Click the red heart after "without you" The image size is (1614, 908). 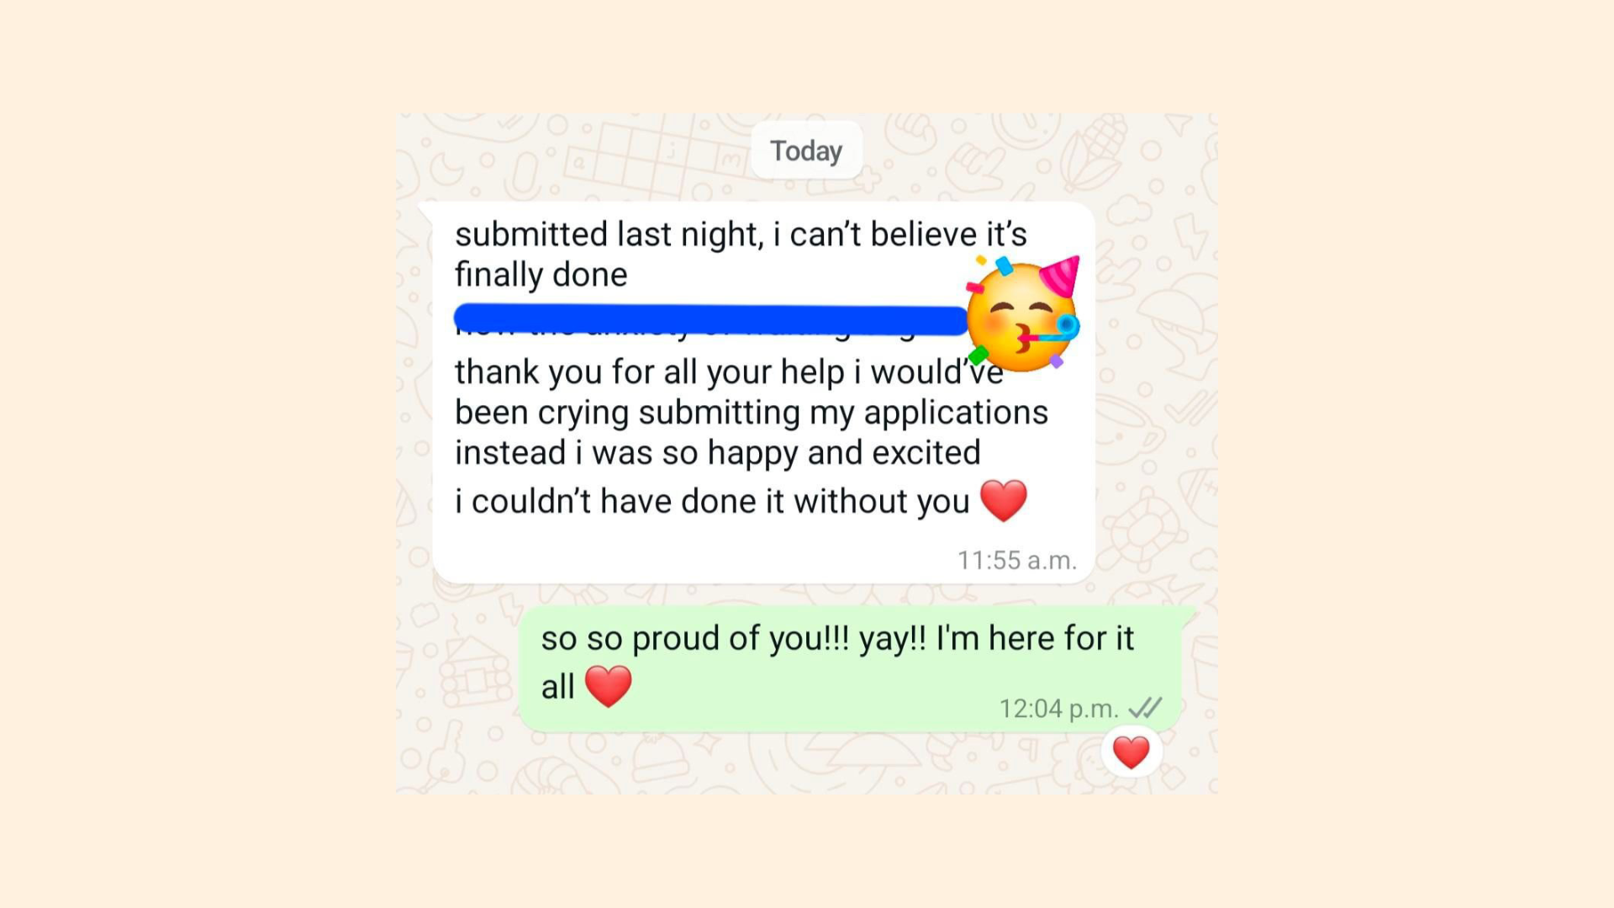coord(1004,501)
